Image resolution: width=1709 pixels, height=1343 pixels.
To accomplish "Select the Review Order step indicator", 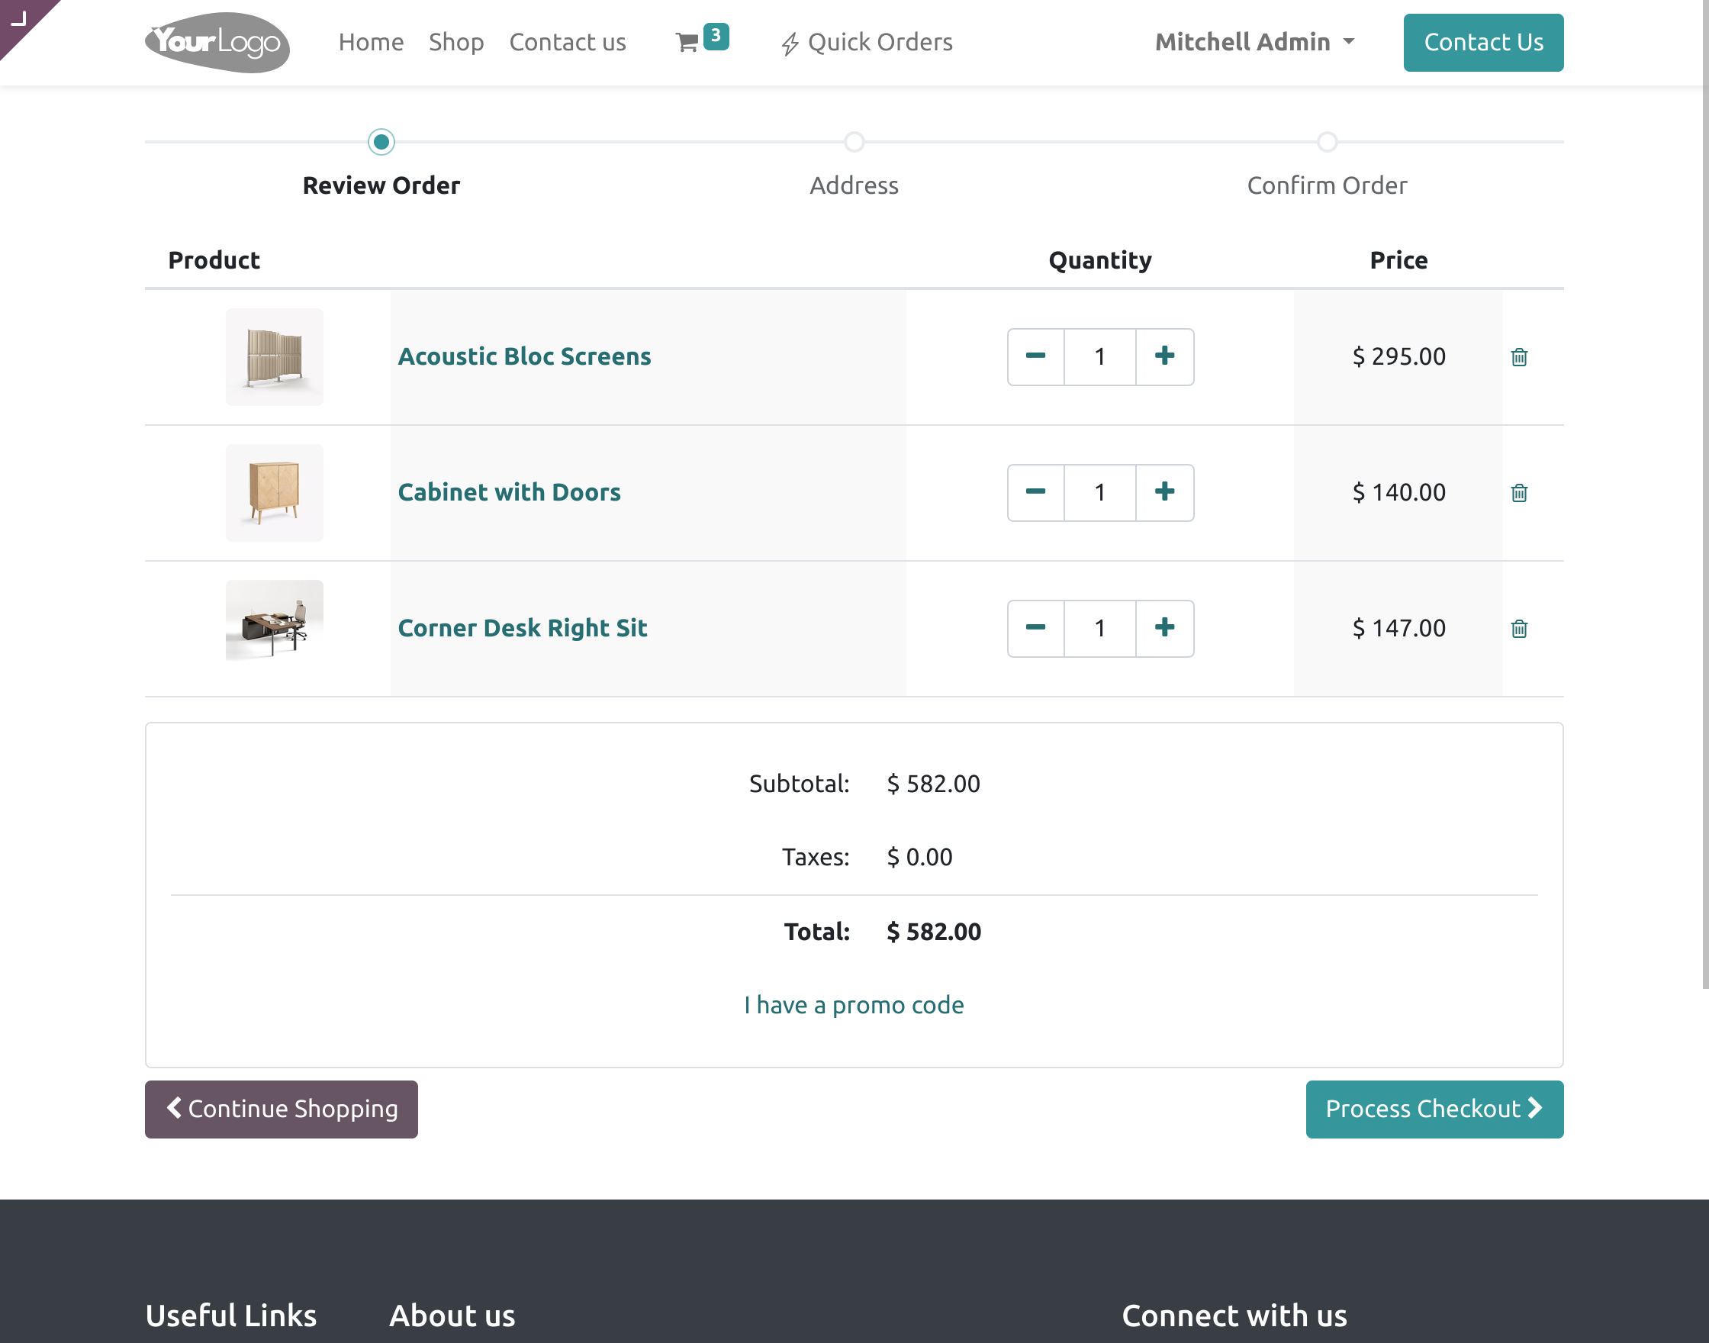I will click(x=381, y=143).
